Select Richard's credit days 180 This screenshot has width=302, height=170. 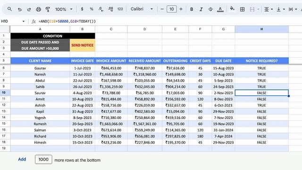pos(200,136)
